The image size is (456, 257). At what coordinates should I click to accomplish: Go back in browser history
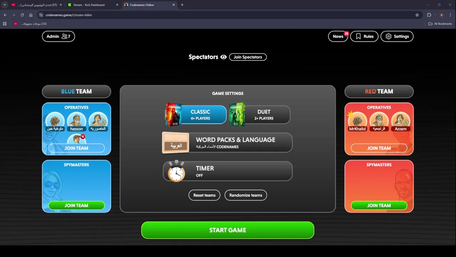5,15
